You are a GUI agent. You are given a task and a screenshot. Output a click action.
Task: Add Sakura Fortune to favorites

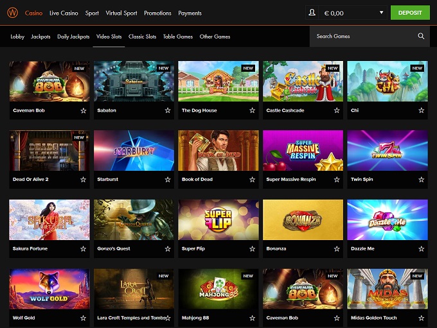click(83, 248)
